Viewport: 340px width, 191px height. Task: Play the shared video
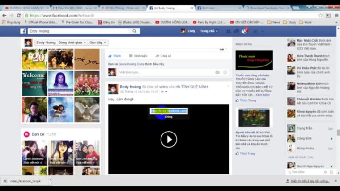pyautogui.click(x=169, y=139)
